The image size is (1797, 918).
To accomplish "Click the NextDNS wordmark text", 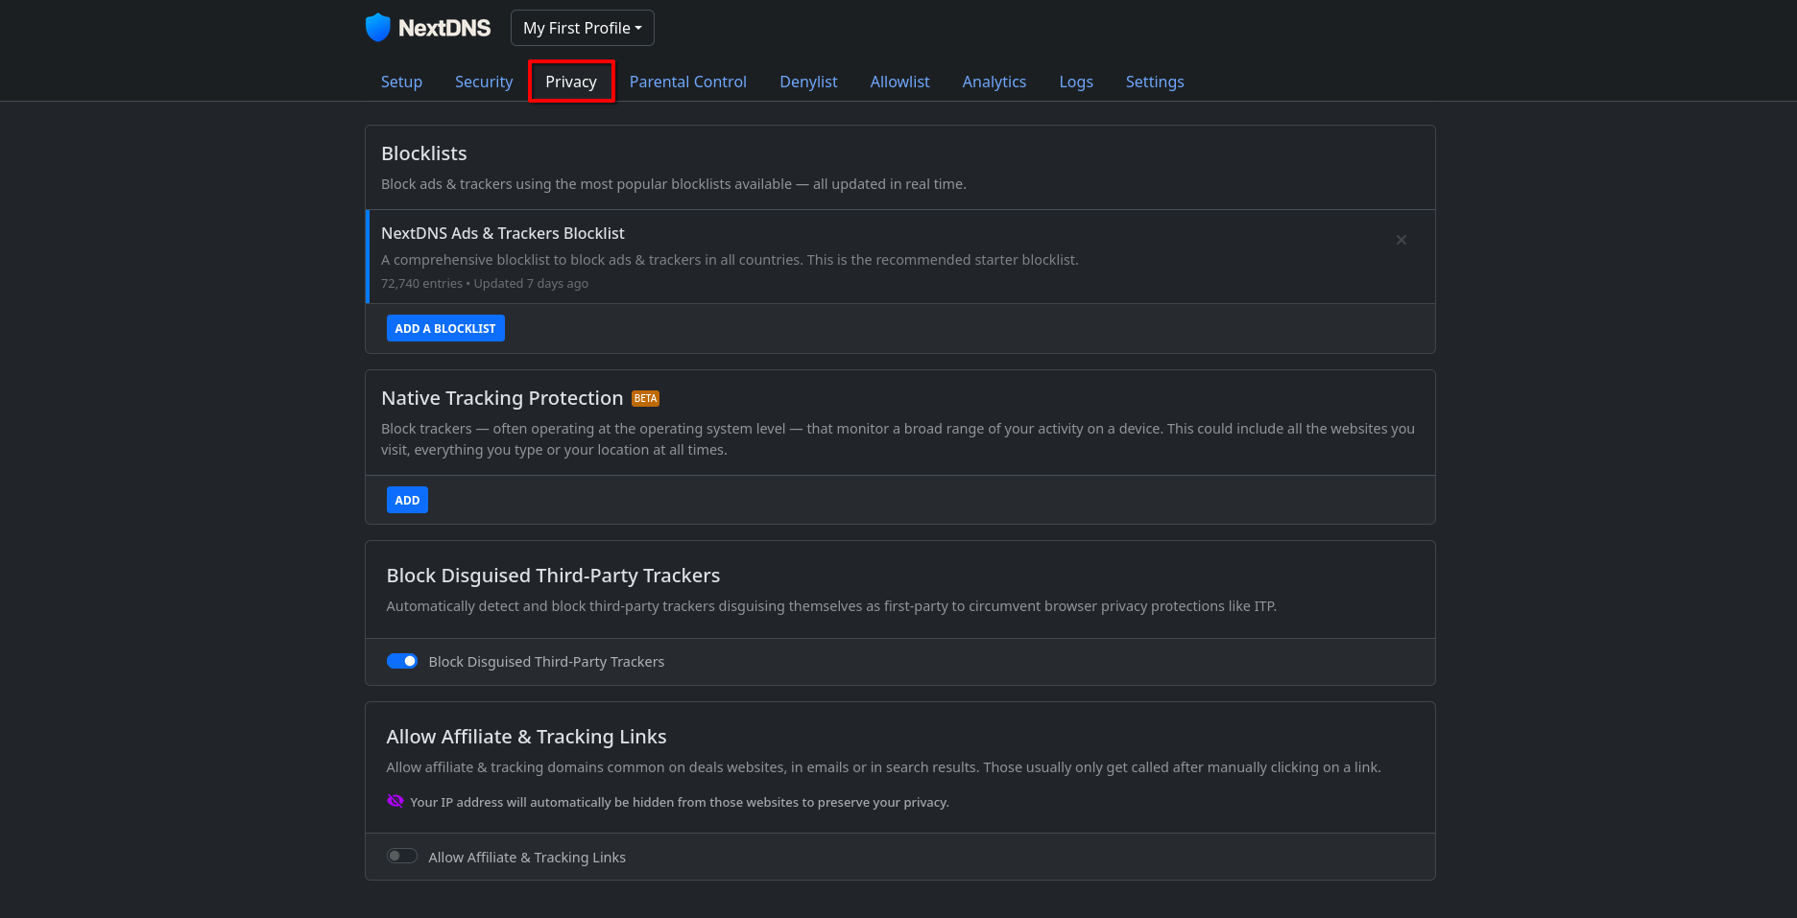I will 444,28.
